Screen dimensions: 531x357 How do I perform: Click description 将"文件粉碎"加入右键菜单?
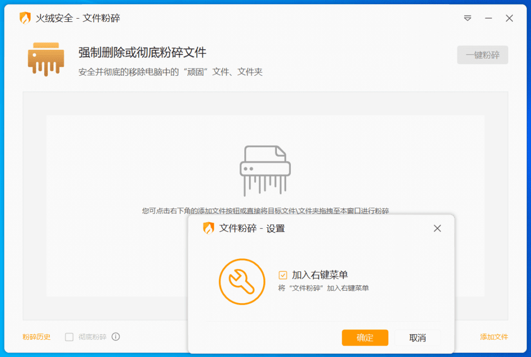pyautogui.click(x=324, y=288)
